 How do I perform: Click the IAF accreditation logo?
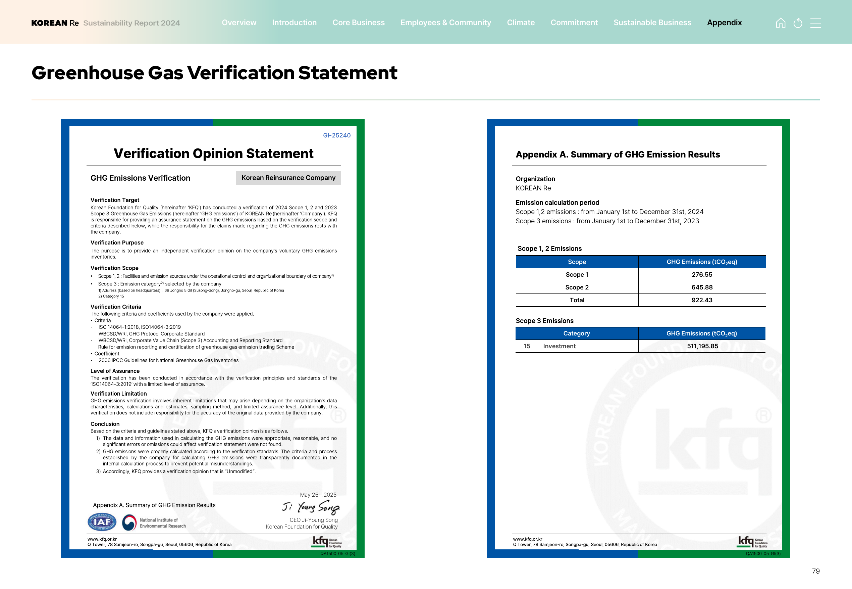tap(102, 522)
